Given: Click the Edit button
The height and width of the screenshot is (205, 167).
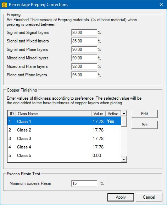Looking at the screenshot, I should pyautogui.click(x=144, y=114).
